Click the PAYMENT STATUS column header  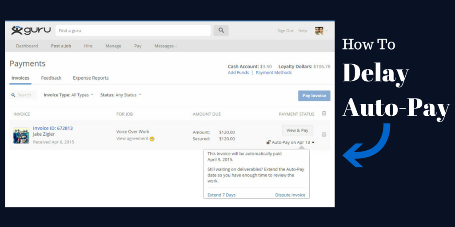(x=296, y=114)
